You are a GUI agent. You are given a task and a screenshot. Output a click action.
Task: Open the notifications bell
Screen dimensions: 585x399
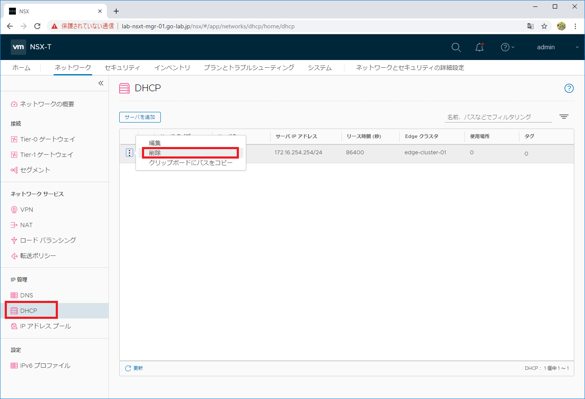click(x=479, y=47)
